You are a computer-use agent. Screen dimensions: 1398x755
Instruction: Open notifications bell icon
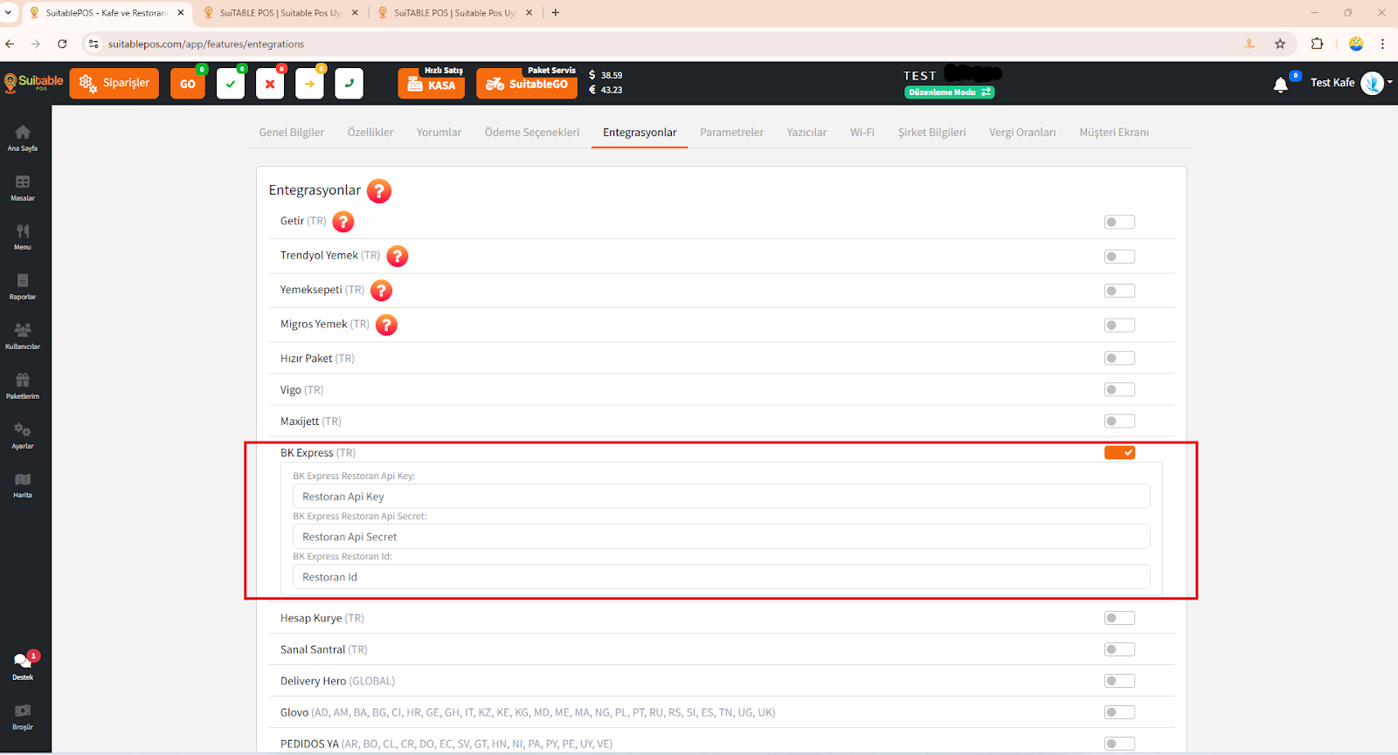tap(1280, 85)
